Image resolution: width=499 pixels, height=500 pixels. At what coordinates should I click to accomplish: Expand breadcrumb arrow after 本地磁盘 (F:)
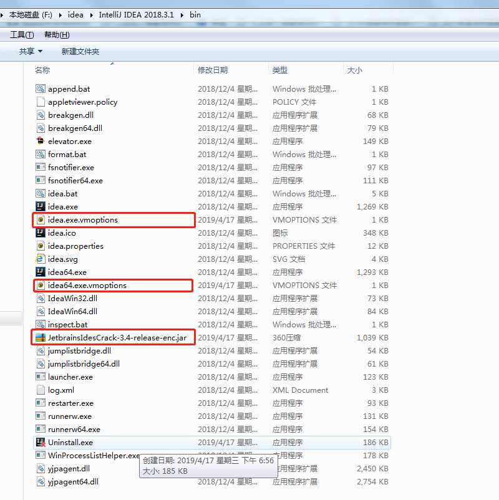61,15
